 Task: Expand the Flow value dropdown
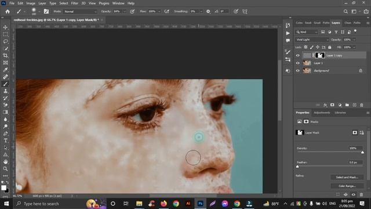(x=159, y=12)
